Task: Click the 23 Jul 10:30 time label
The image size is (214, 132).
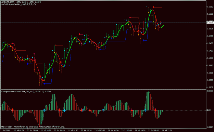Action: click(x=127, y=131)
